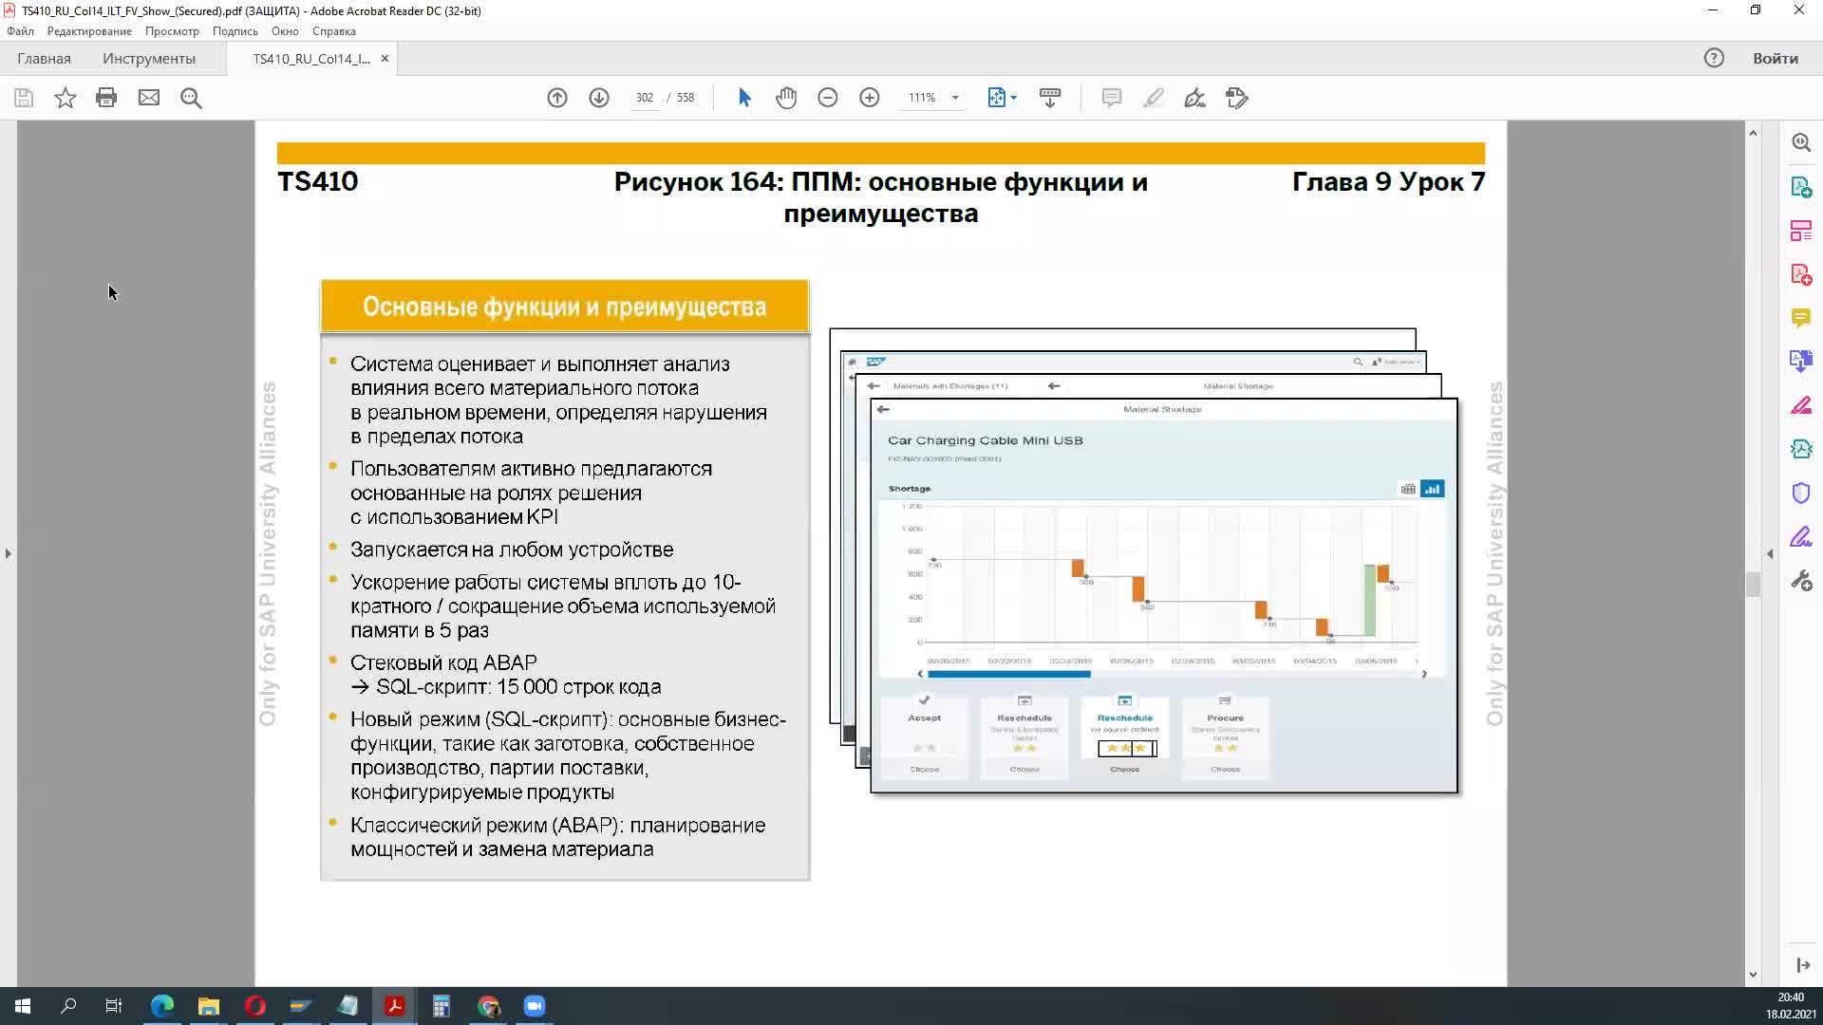The width and height of the screenshot is (1823, 1025).
Task: Open the pink pen Edit PDF tool in right pane
Action: tap(1801, 405)
